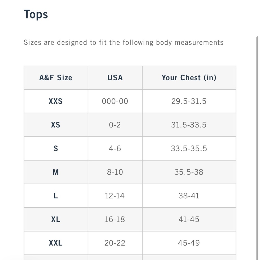
Task: Click the XS size row label
Action: click(56, 125)
